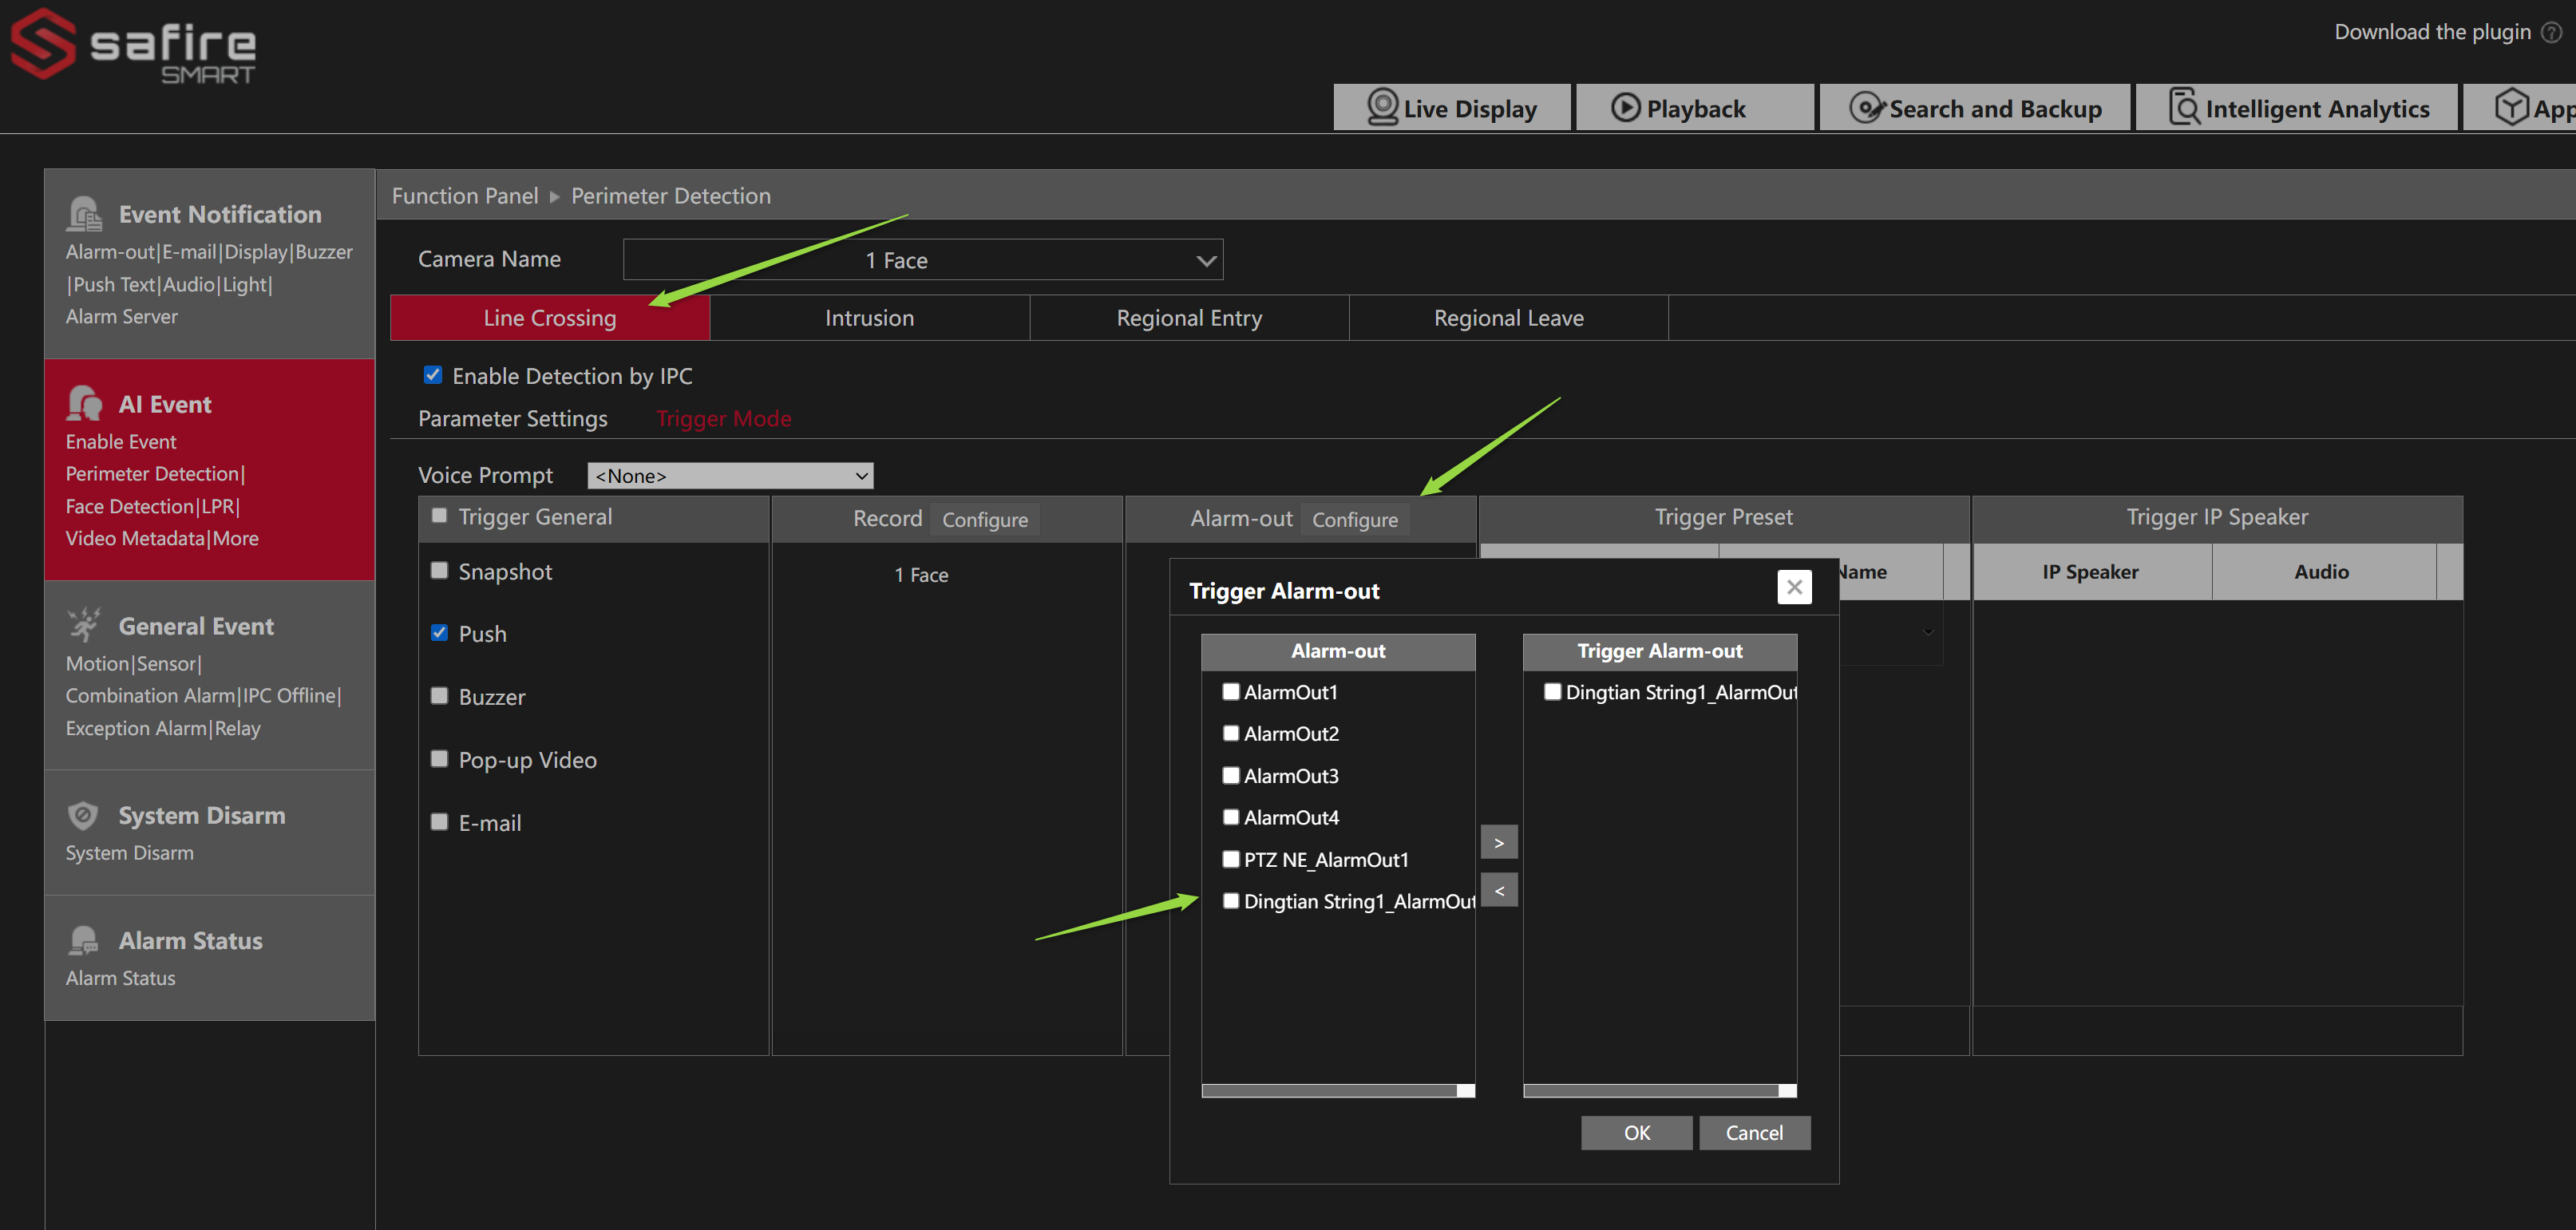The width and height of the screenshot is (2576, 1230).
Task: Disable the Enable Detection by IPC checkbox
Action: coord(433,375)
